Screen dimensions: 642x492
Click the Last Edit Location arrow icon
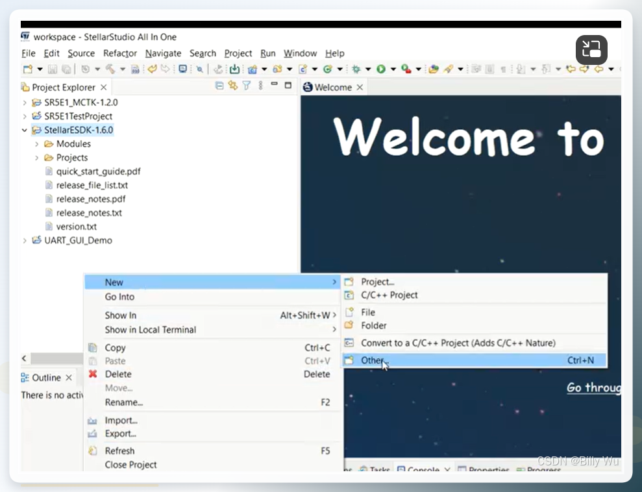pyautogui.click(x=571, y=69)
